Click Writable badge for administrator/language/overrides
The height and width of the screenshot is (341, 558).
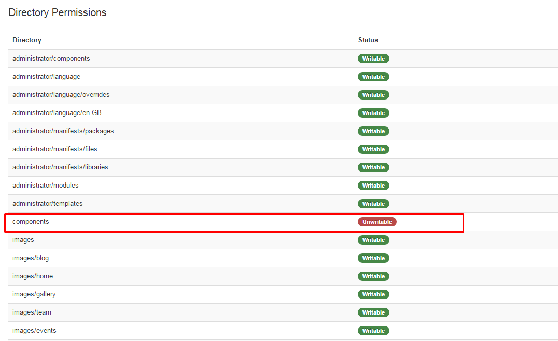click(x=373, y=95)
